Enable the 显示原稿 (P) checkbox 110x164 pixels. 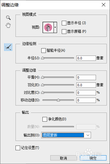[64, 32]
